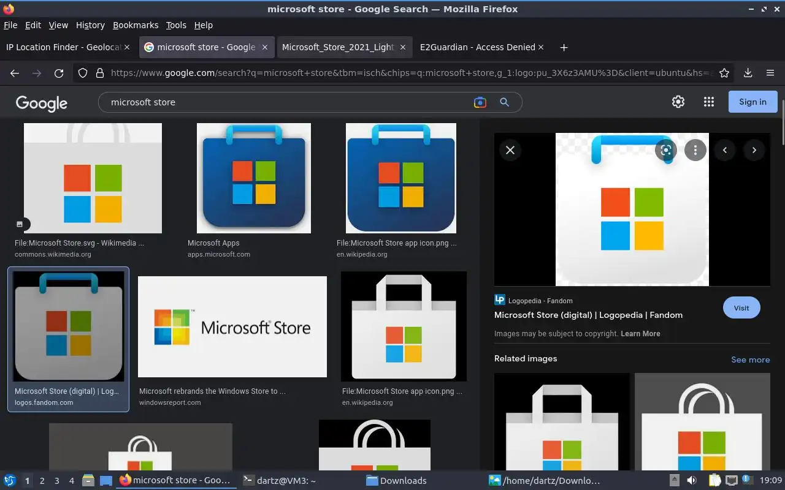Close the image preview panel
This screenshot has height=490, width=785.
tap(510, 150)
